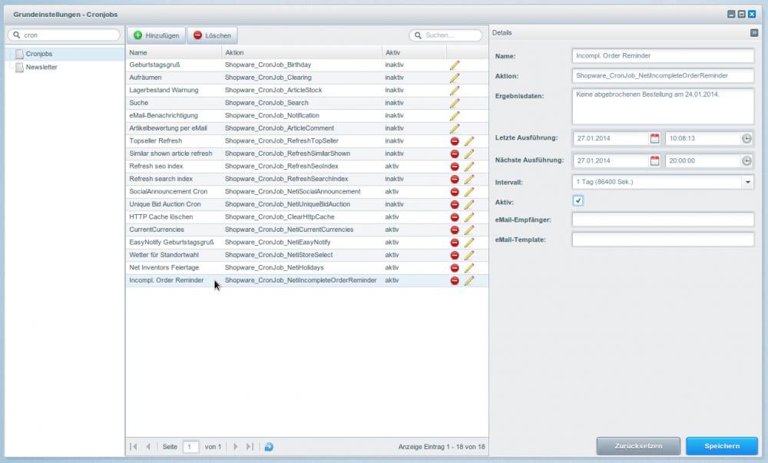Select the Net Inventors Feiertage row name
The image size is (768, 463).
(164, 268)
